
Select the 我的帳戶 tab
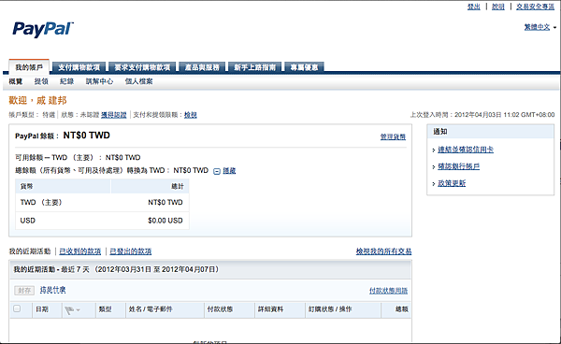coord(29,67)
